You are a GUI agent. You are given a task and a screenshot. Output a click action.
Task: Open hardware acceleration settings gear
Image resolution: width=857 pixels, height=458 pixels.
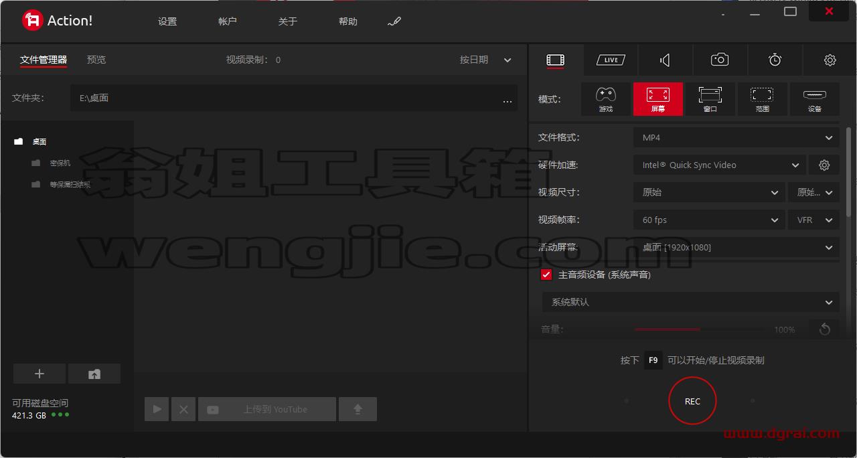tap(824, 165)
